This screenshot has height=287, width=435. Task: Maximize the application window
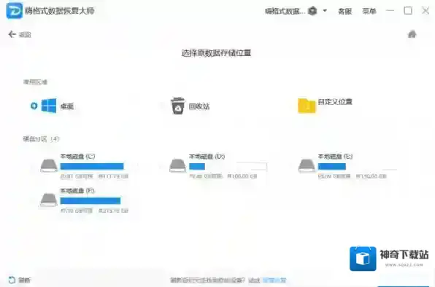click(x=408, y=11)
